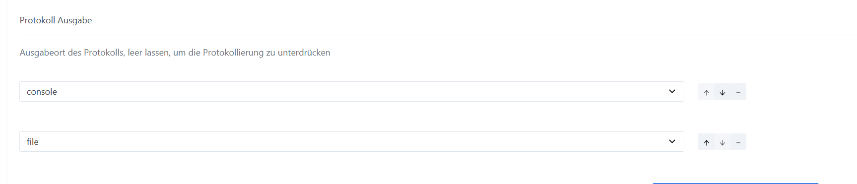Image resolution: width=857 pixels, height=184 pixels.
Task: Move the console entry down
Action: pos(723,92)
